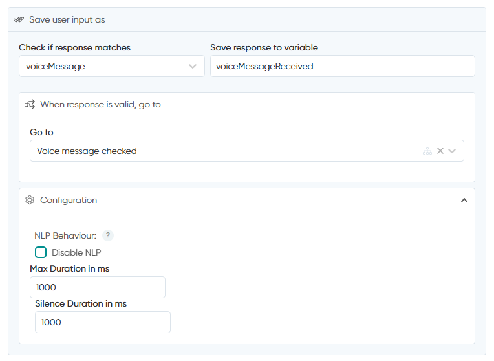The height and width of the screenshot is (361, 494).
Task: Click the flow tree icon in Go to field
Action: (427, 151)
